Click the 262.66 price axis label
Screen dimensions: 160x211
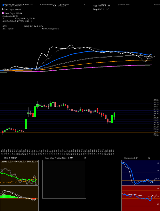pyautogui.click(x=156, y=122)
